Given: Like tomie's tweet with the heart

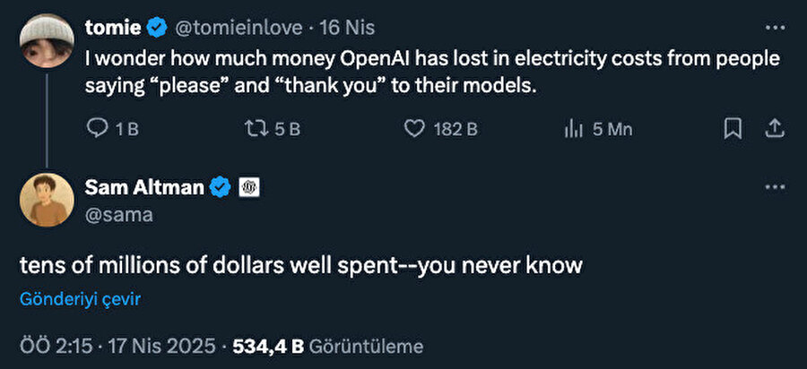Looking at the screenshot, I should pos(413,129).
